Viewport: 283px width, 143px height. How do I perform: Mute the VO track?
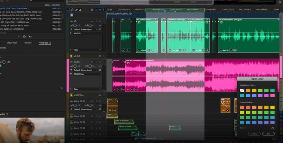click(92, 21)
